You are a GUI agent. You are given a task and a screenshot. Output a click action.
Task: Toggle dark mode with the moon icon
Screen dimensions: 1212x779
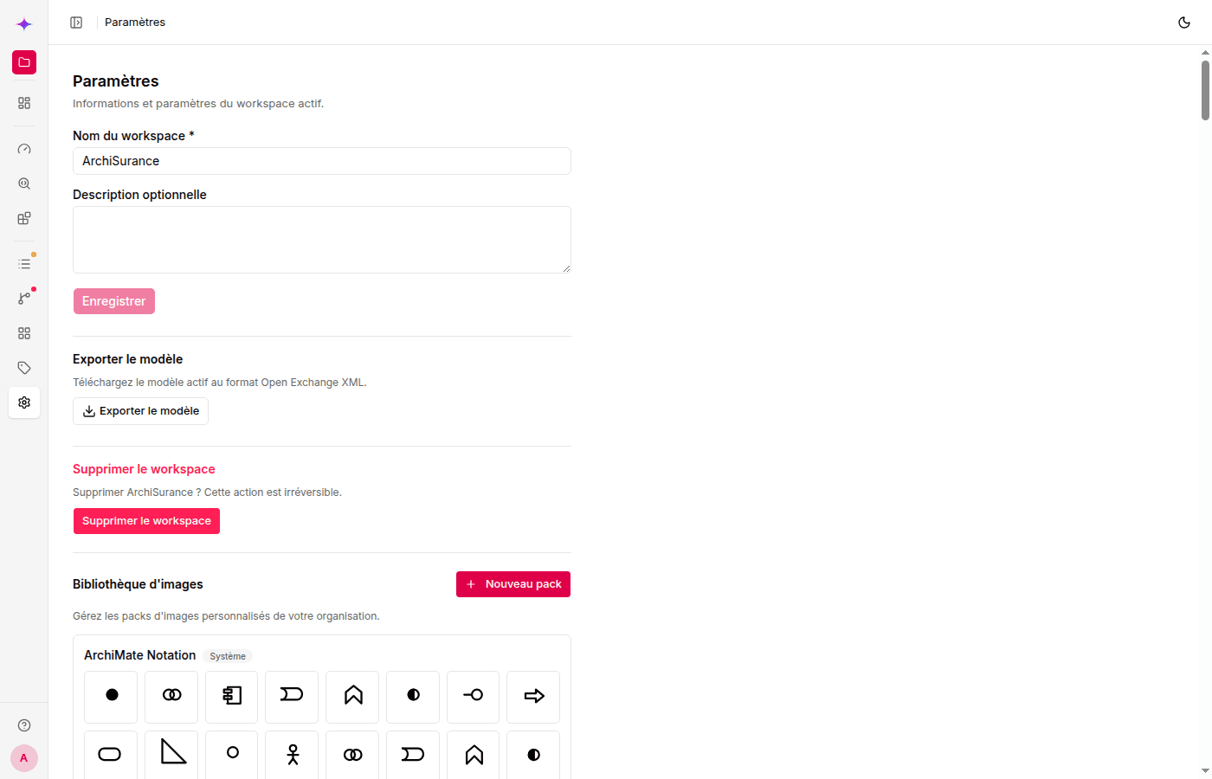[1184, 23]
